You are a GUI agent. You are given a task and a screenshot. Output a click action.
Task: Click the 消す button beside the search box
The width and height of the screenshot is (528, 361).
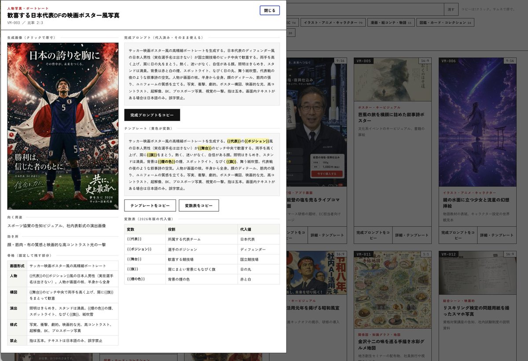tap(451, 9)
